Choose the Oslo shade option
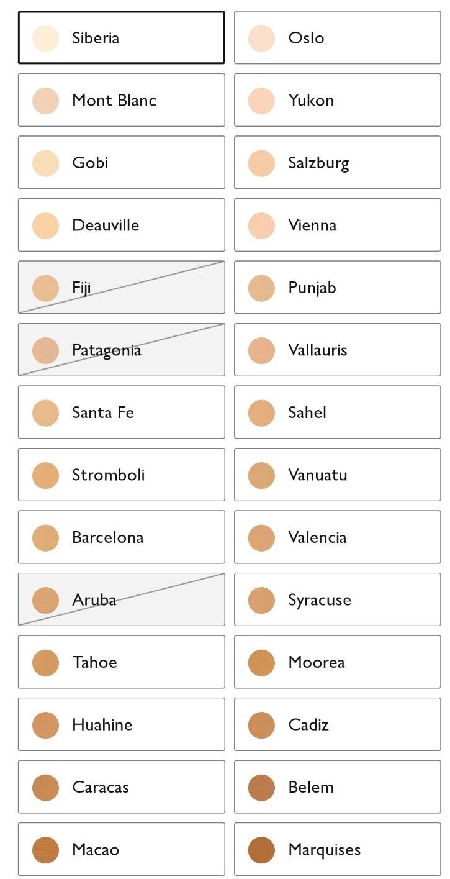 point(337,37)
